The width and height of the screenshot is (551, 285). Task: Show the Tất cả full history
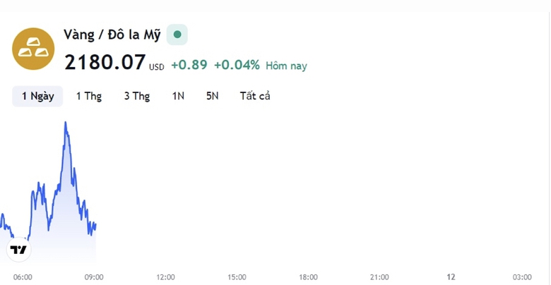[255, 96]
